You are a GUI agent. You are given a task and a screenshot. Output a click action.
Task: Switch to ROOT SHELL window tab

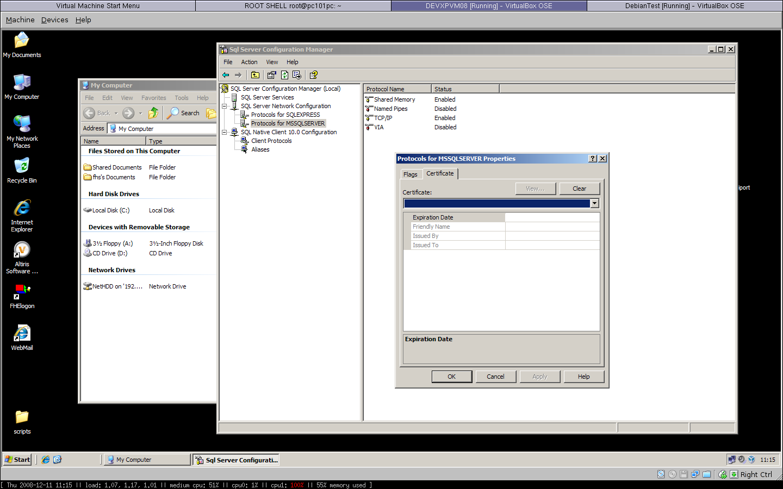tap(293, 5)
